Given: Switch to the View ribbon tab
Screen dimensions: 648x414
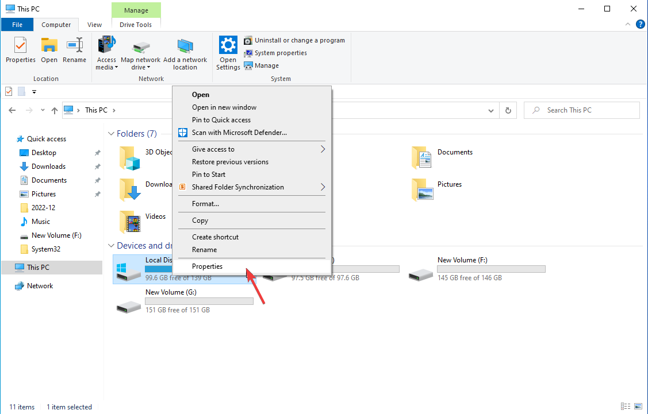Looking at the screenshot, I should click(94, 25).
